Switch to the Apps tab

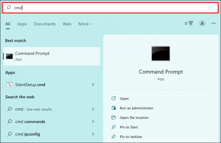pos(22,24)
